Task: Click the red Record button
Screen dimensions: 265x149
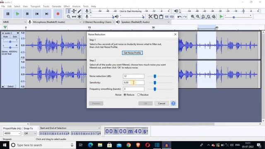Action: (x=58, y=14)
